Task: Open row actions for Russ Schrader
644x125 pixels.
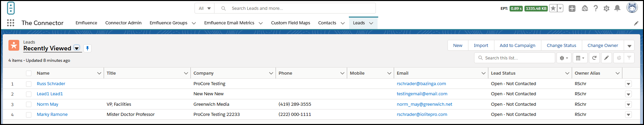Action: 628,84
